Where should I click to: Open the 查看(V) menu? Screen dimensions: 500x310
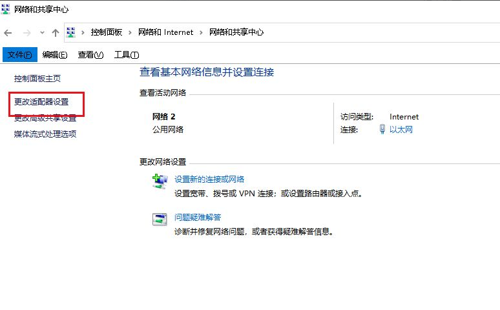point(90,55)
